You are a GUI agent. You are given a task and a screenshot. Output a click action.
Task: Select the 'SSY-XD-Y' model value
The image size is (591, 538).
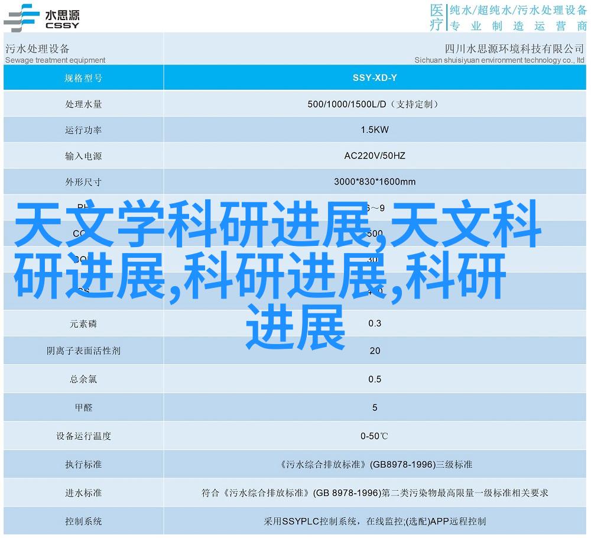click(x=375, y=77)
